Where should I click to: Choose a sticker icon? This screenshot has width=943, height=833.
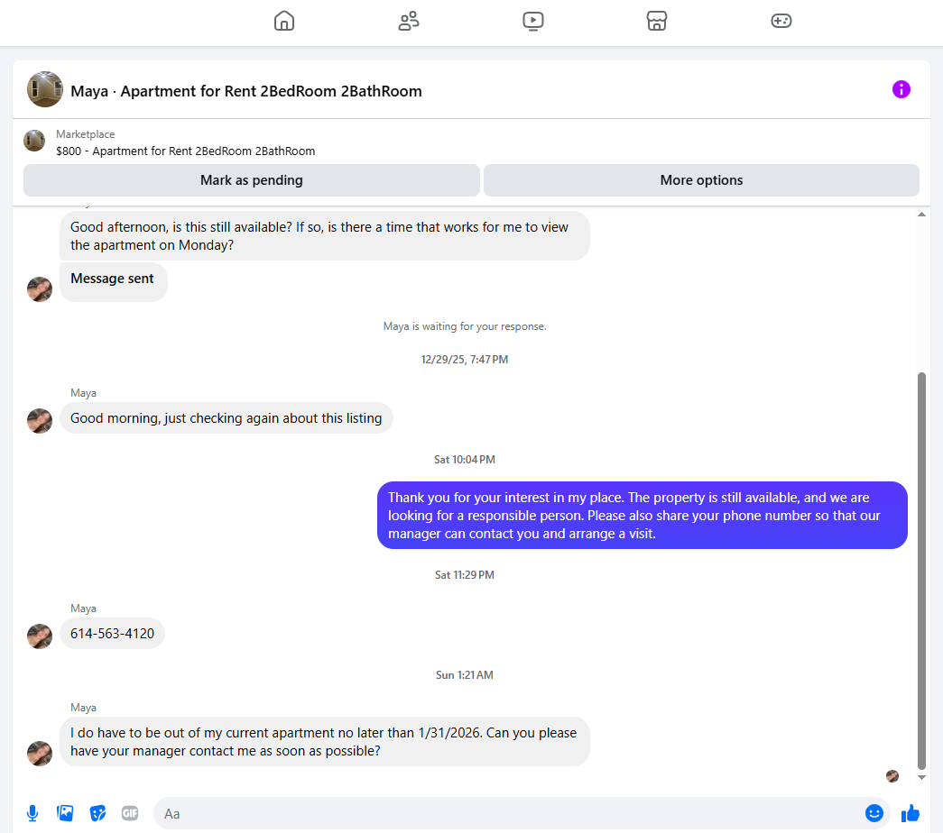97,813
